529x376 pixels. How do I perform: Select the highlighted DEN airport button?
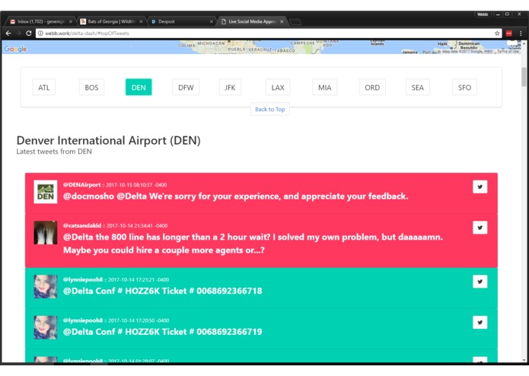point(139,88)
